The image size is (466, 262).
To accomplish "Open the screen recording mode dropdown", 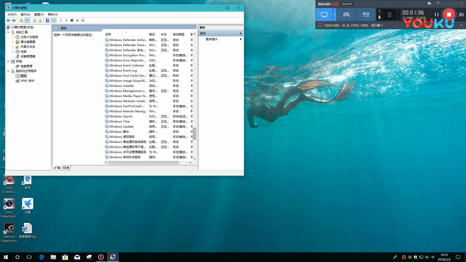I will coord(334,15).
